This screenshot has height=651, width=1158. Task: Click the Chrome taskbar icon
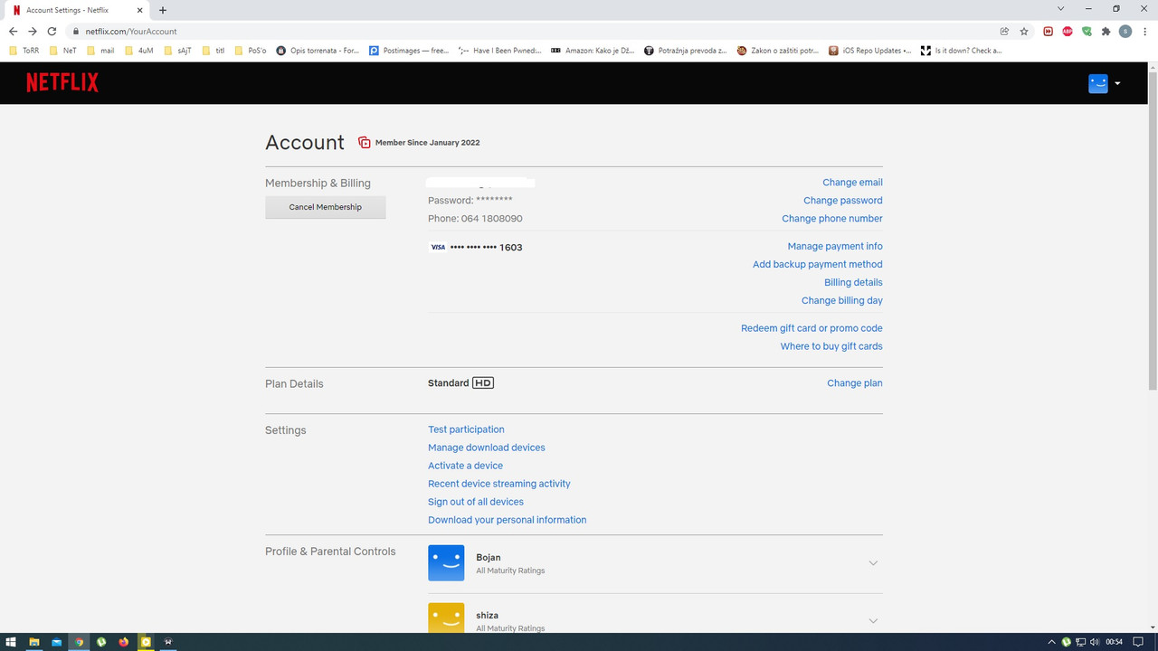(79, 642)
